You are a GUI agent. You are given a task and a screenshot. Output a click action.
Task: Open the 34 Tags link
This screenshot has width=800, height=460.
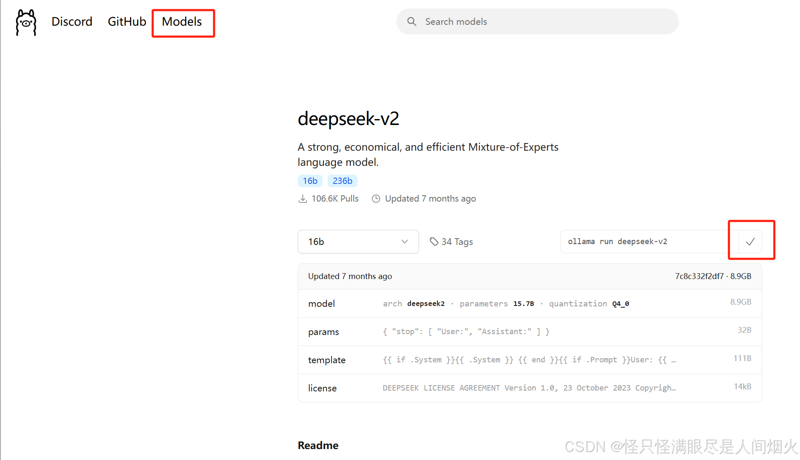tap(451, 242)
